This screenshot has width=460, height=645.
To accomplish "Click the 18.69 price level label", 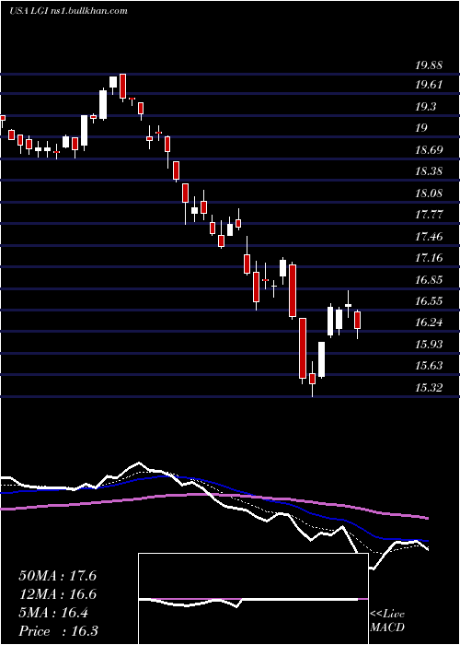I will point(429,149).
